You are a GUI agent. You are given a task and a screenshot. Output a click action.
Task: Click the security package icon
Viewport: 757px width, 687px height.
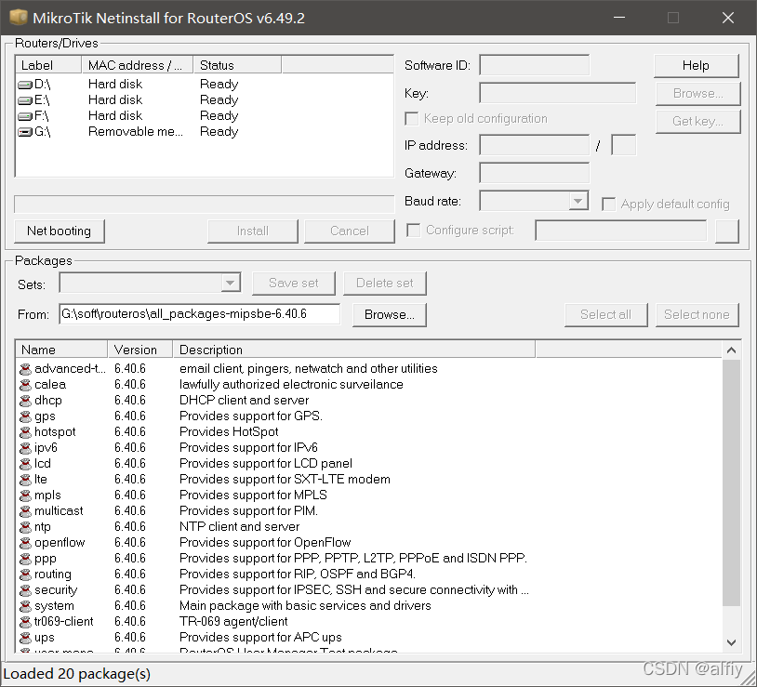coord(25,590)
